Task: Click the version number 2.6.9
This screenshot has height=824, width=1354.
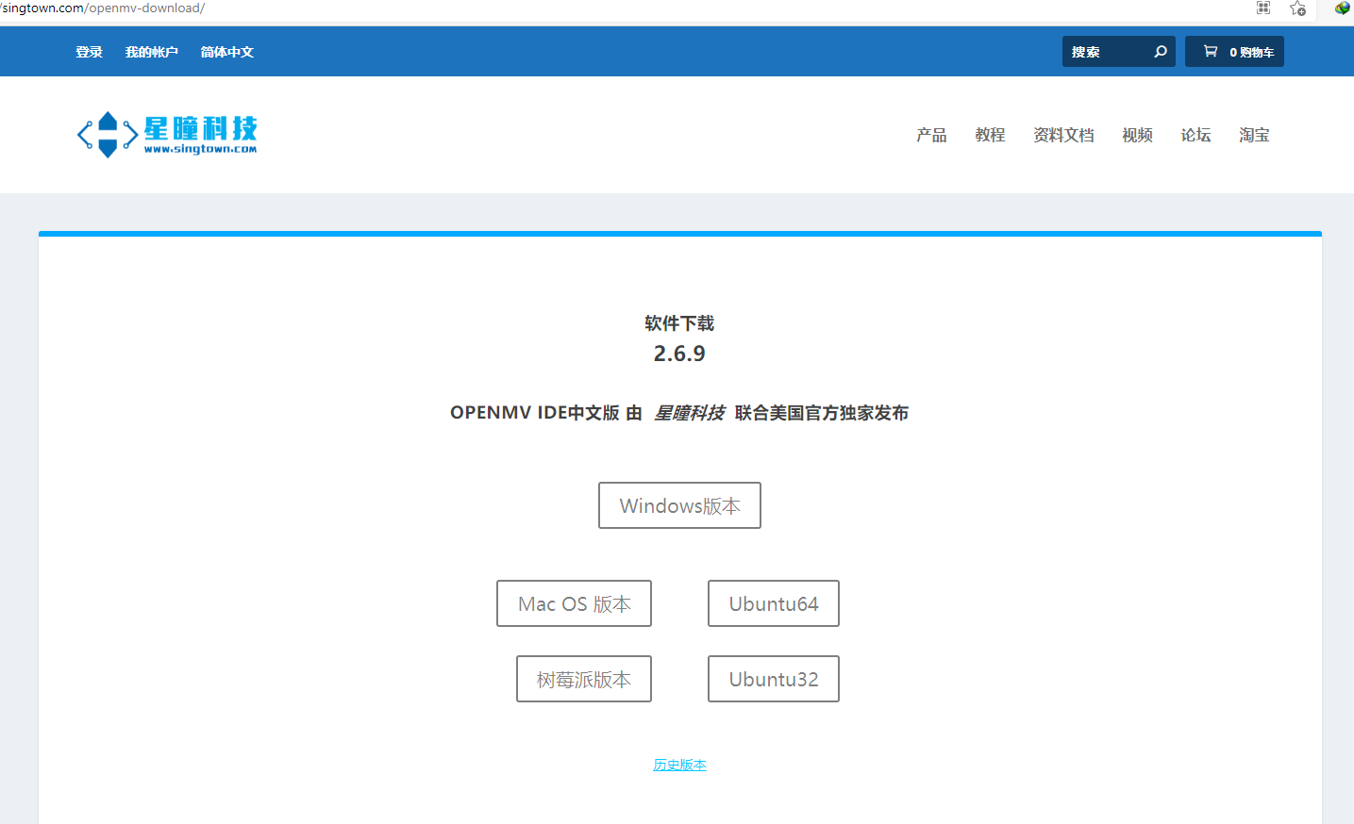Action: [x=679, y=354]
